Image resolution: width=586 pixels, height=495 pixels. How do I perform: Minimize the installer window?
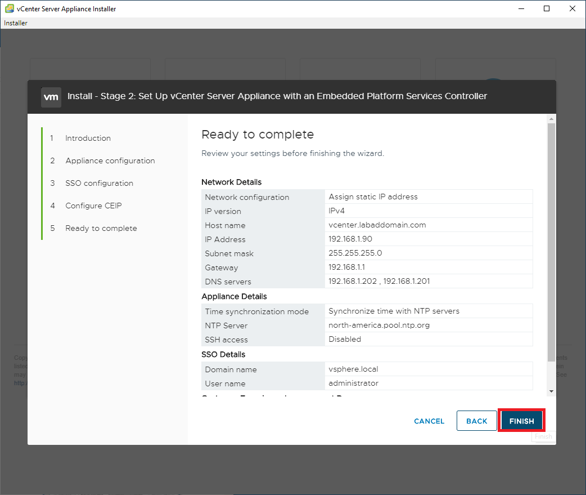click(521, 9)
